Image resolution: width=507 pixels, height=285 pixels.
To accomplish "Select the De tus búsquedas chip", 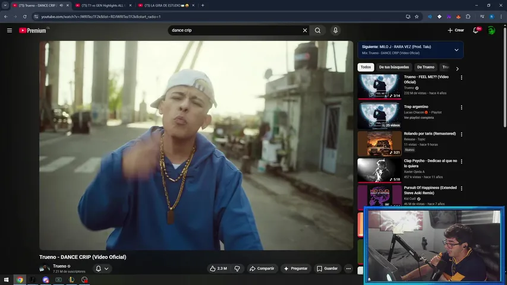I will [394, 67].
